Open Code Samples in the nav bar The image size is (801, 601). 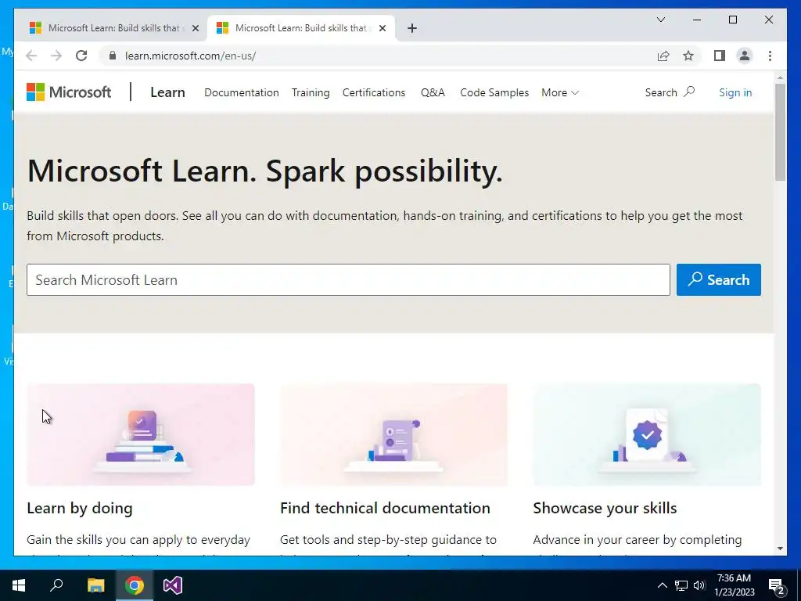click(x=494, y=92)
